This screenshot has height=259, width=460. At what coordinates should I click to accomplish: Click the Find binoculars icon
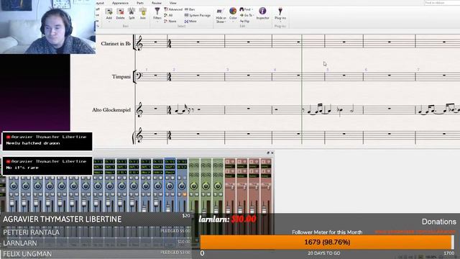click(241, 9)
